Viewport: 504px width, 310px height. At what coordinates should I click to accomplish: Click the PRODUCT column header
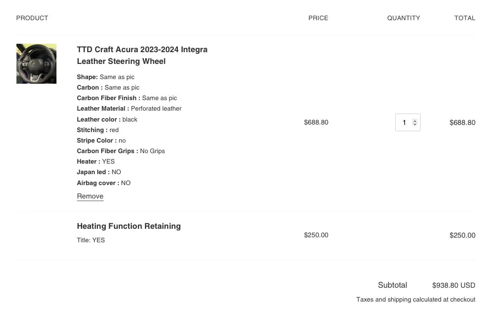click(32, 18)
